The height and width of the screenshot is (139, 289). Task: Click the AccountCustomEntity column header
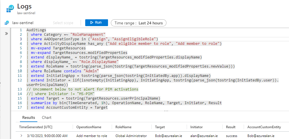(x=264, y=127)
